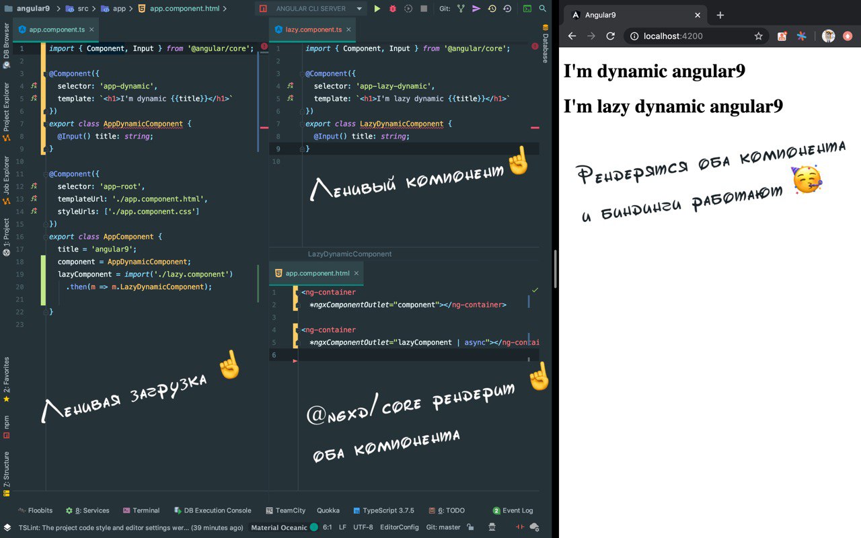
Task: Start debugging with the bug icon
Action: click(x=392, y=9)
